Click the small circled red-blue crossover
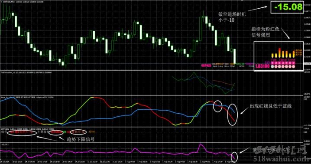 pyautogui.click(x=217, y=106)
